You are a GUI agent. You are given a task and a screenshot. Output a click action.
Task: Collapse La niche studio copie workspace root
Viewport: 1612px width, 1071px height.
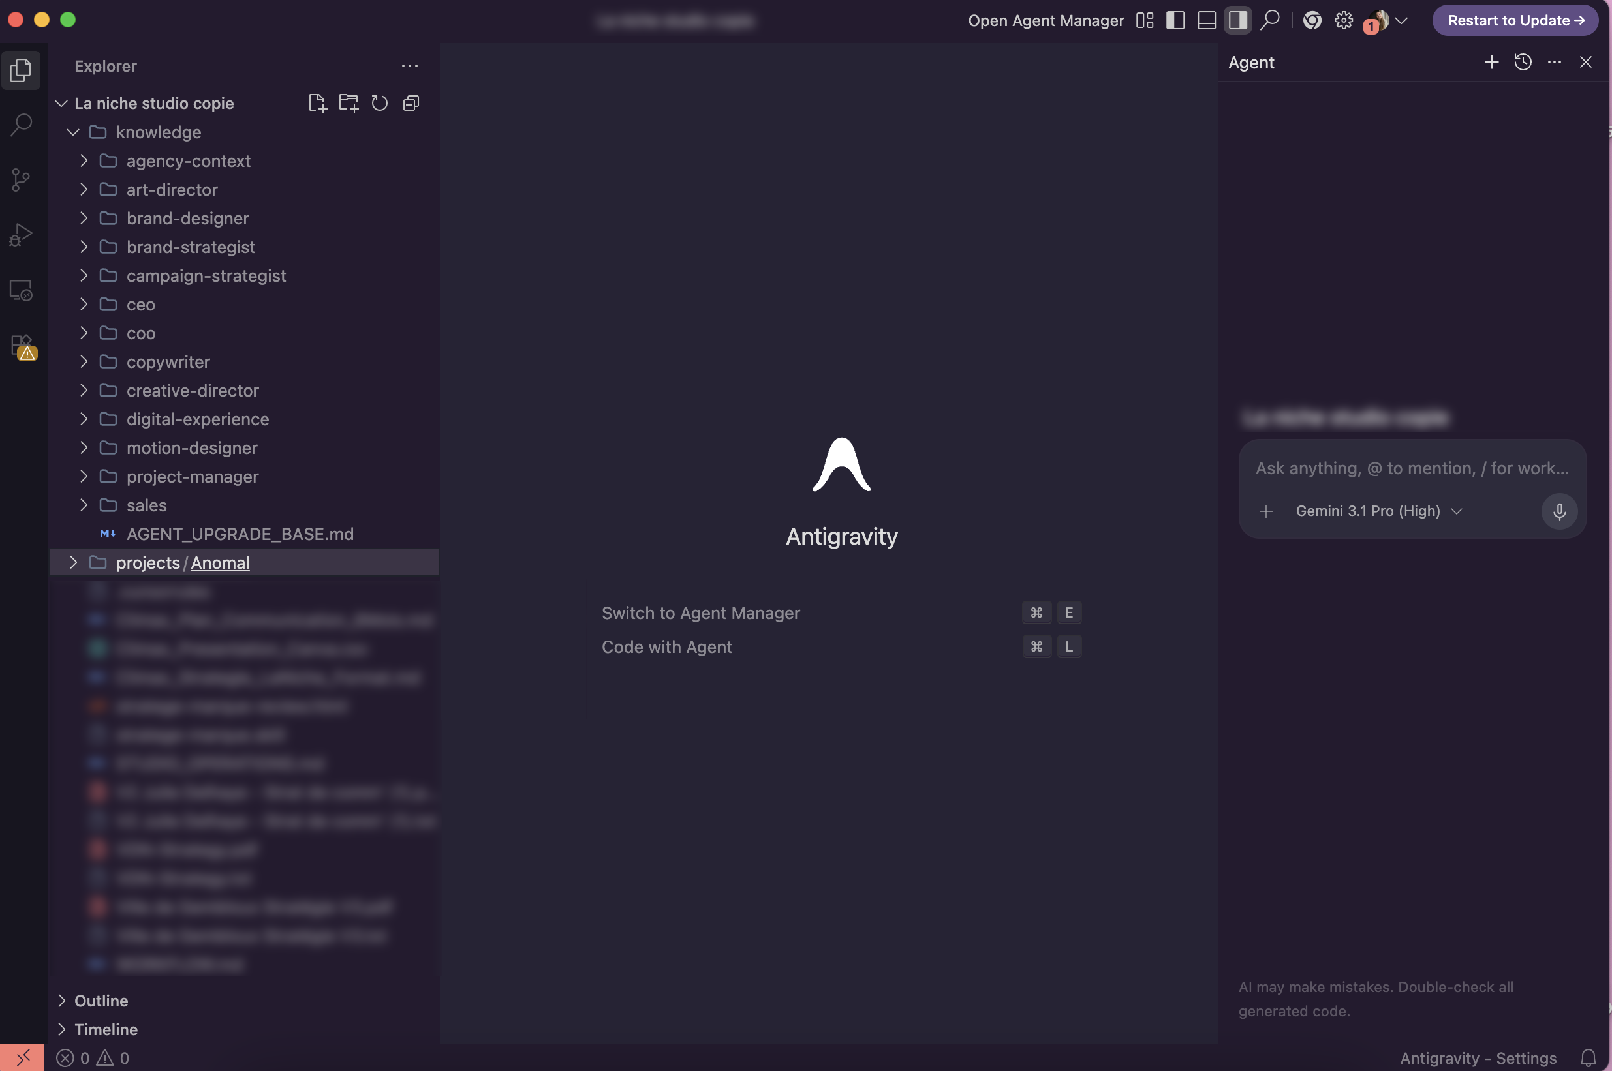pyautogui.click(x=61, y=103)
